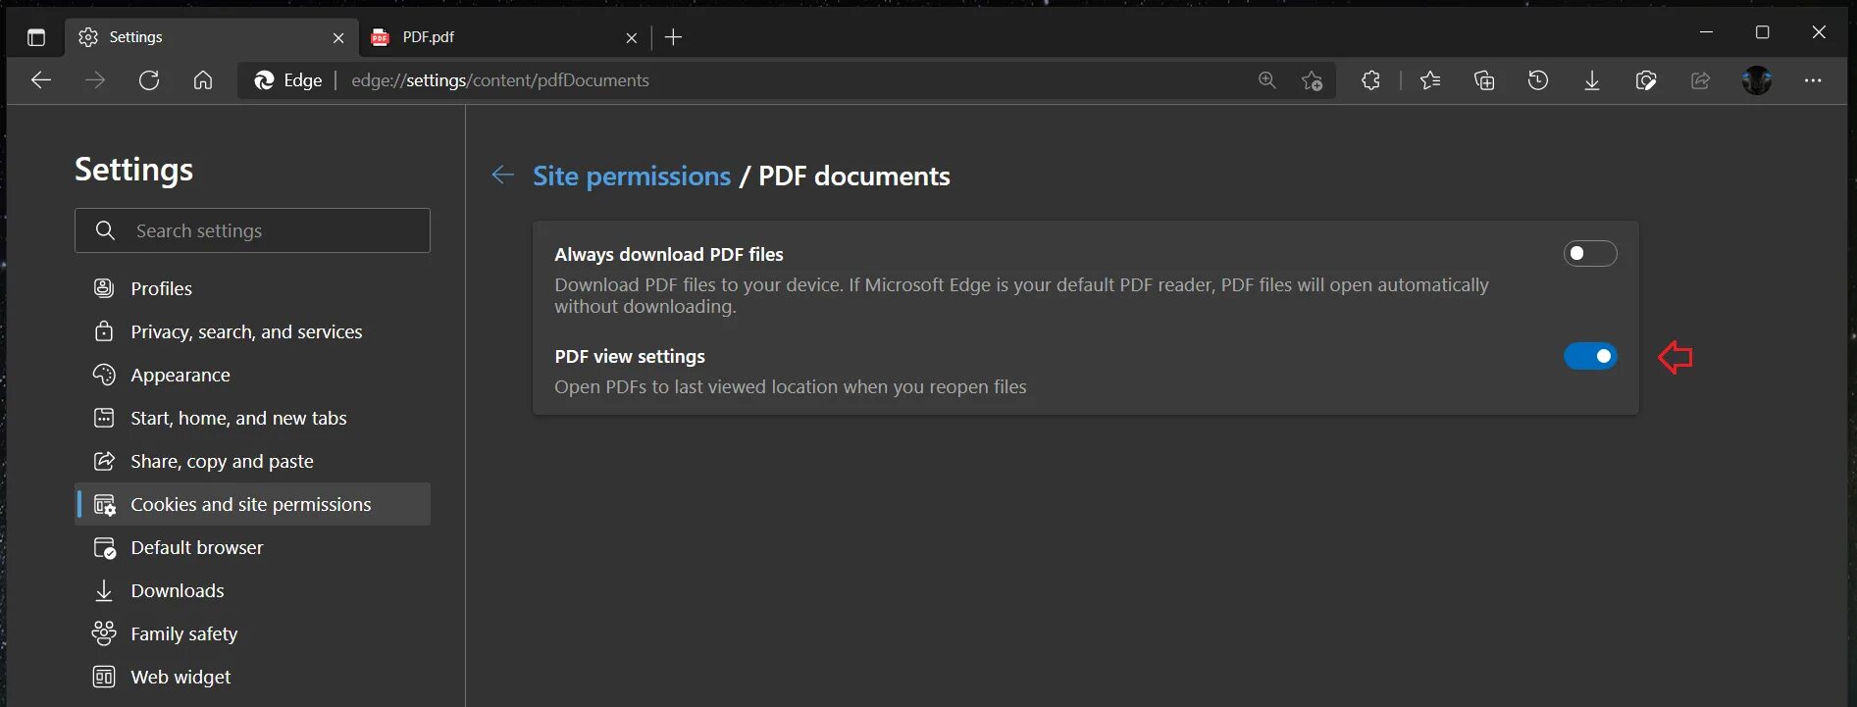
Task: Select Appearance in the settings sidebar
Action: point(181,375)
